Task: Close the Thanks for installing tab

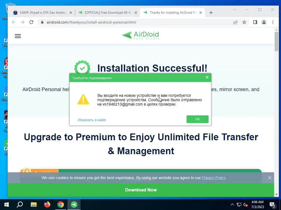Action: [201, 13]
